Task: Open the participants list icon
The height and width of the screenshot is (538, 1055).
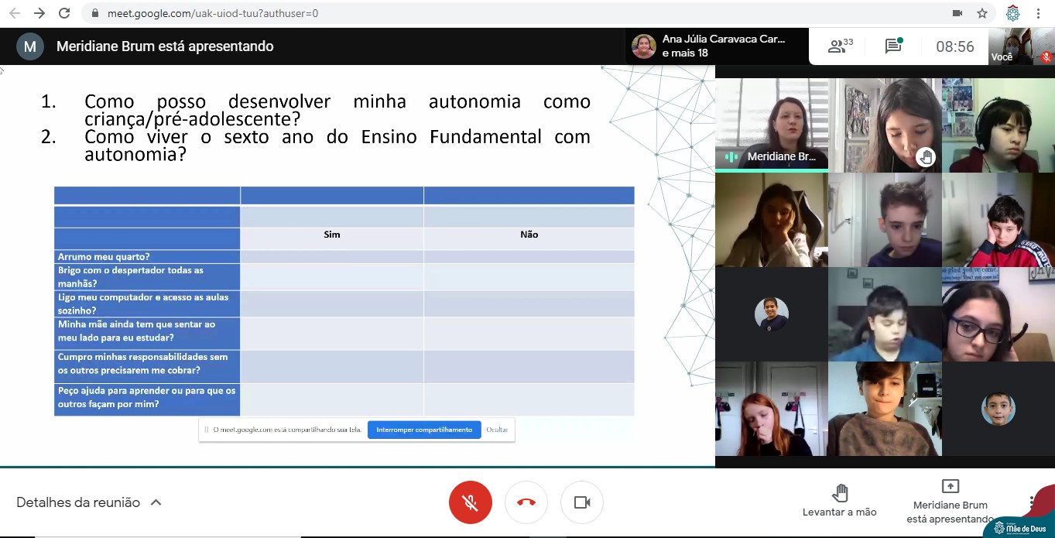Action: (839, 46)
